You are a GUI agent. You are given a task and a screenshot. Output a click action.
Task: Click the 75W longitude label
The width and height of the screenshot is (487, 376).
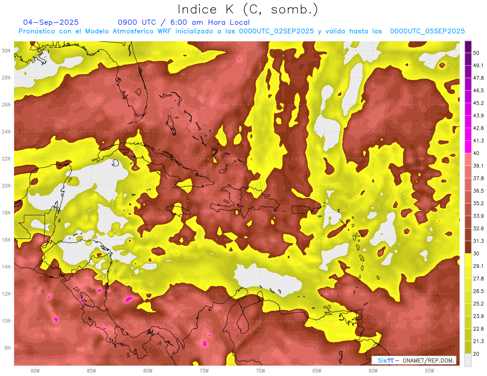(x=204, y=371)
